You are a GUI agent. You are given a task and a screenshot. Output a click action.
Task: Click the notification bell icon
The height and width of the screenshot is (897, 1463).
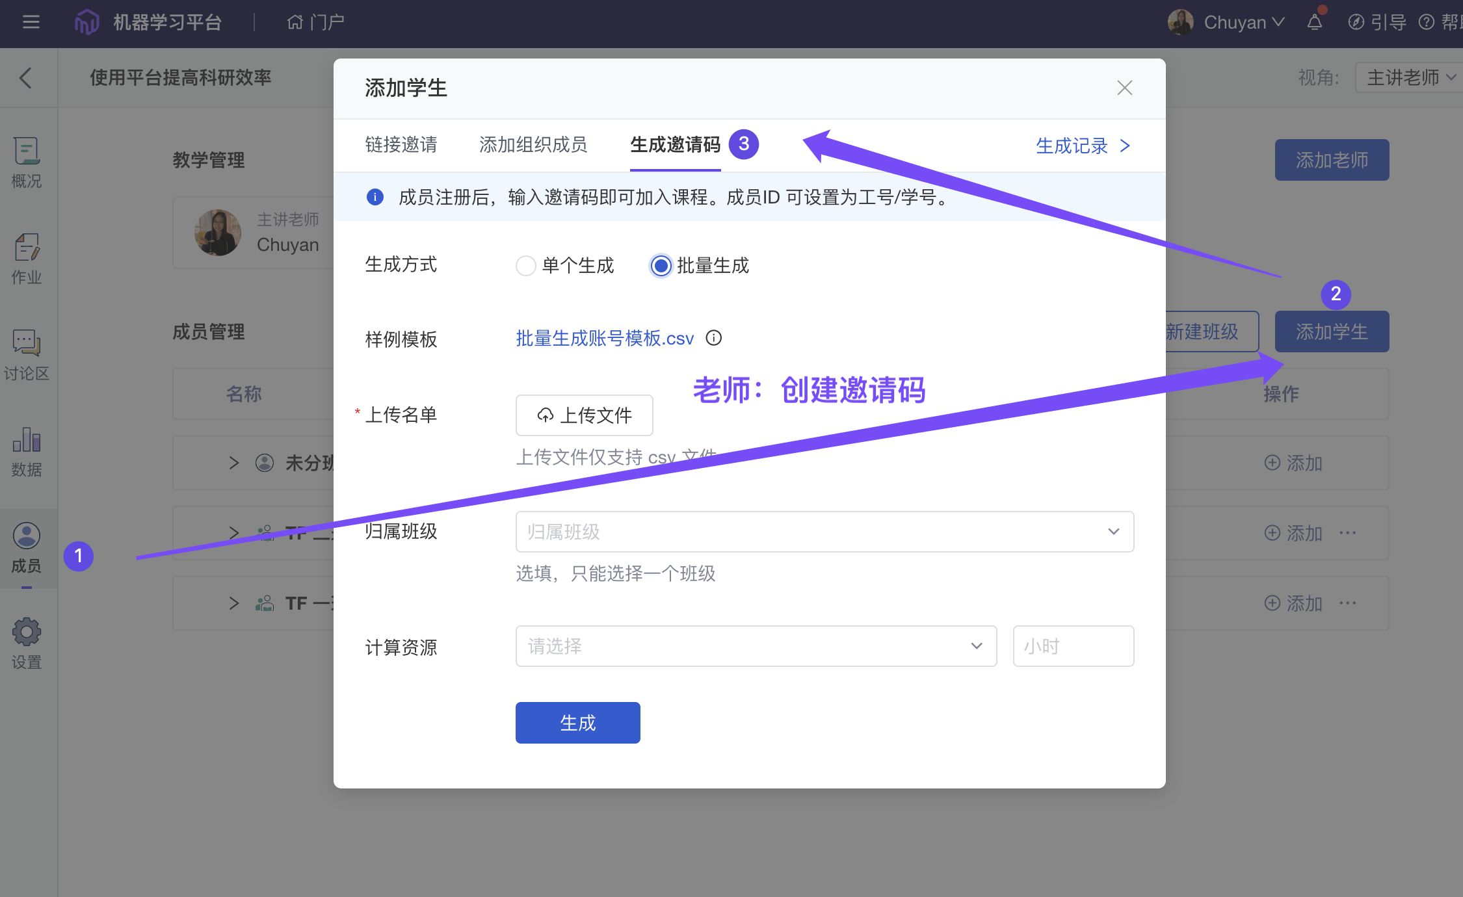[x=1314, y=23]
